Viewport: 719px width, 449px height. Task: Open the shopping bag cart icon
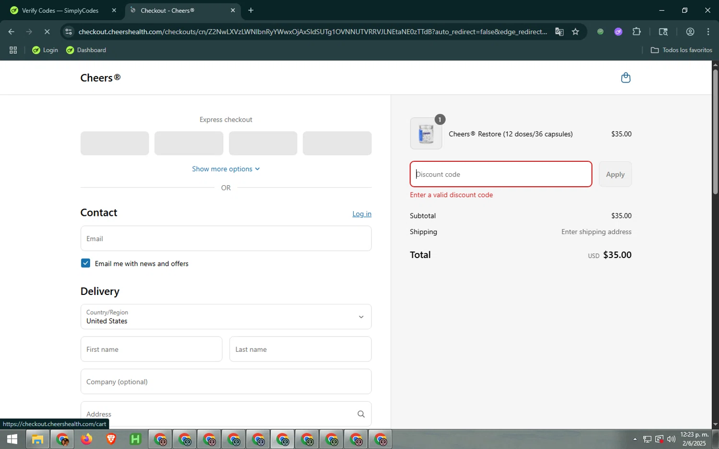[626, 78]
